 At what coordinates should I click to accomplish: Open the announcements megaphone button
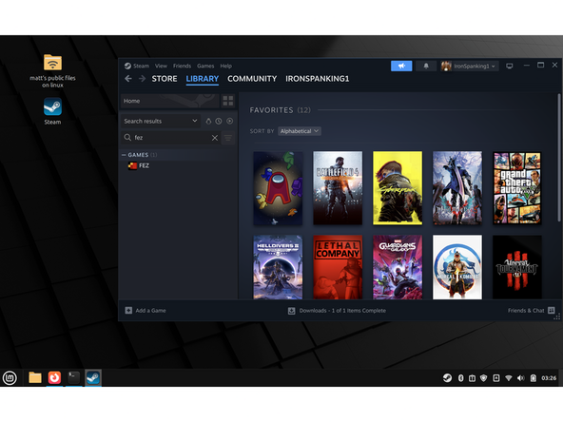tap(401, 66)
